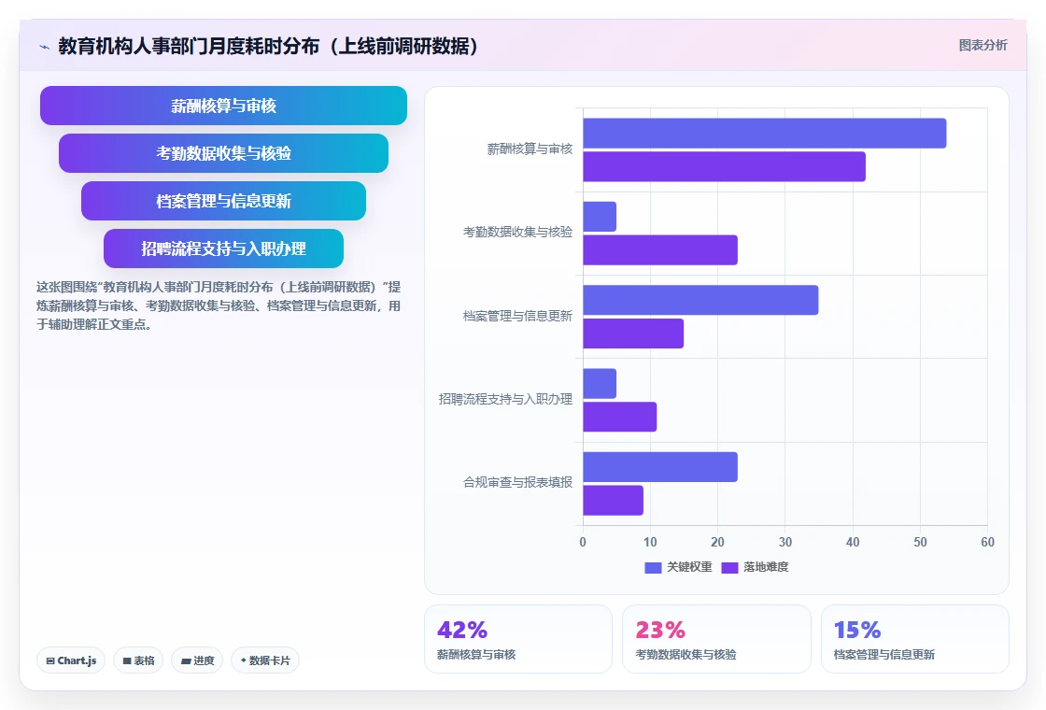The width and height of the screenshot is (1046, 710).
Task: Click the 表格 tag chip
Action: pyautogui.click(x=138, y=660)
